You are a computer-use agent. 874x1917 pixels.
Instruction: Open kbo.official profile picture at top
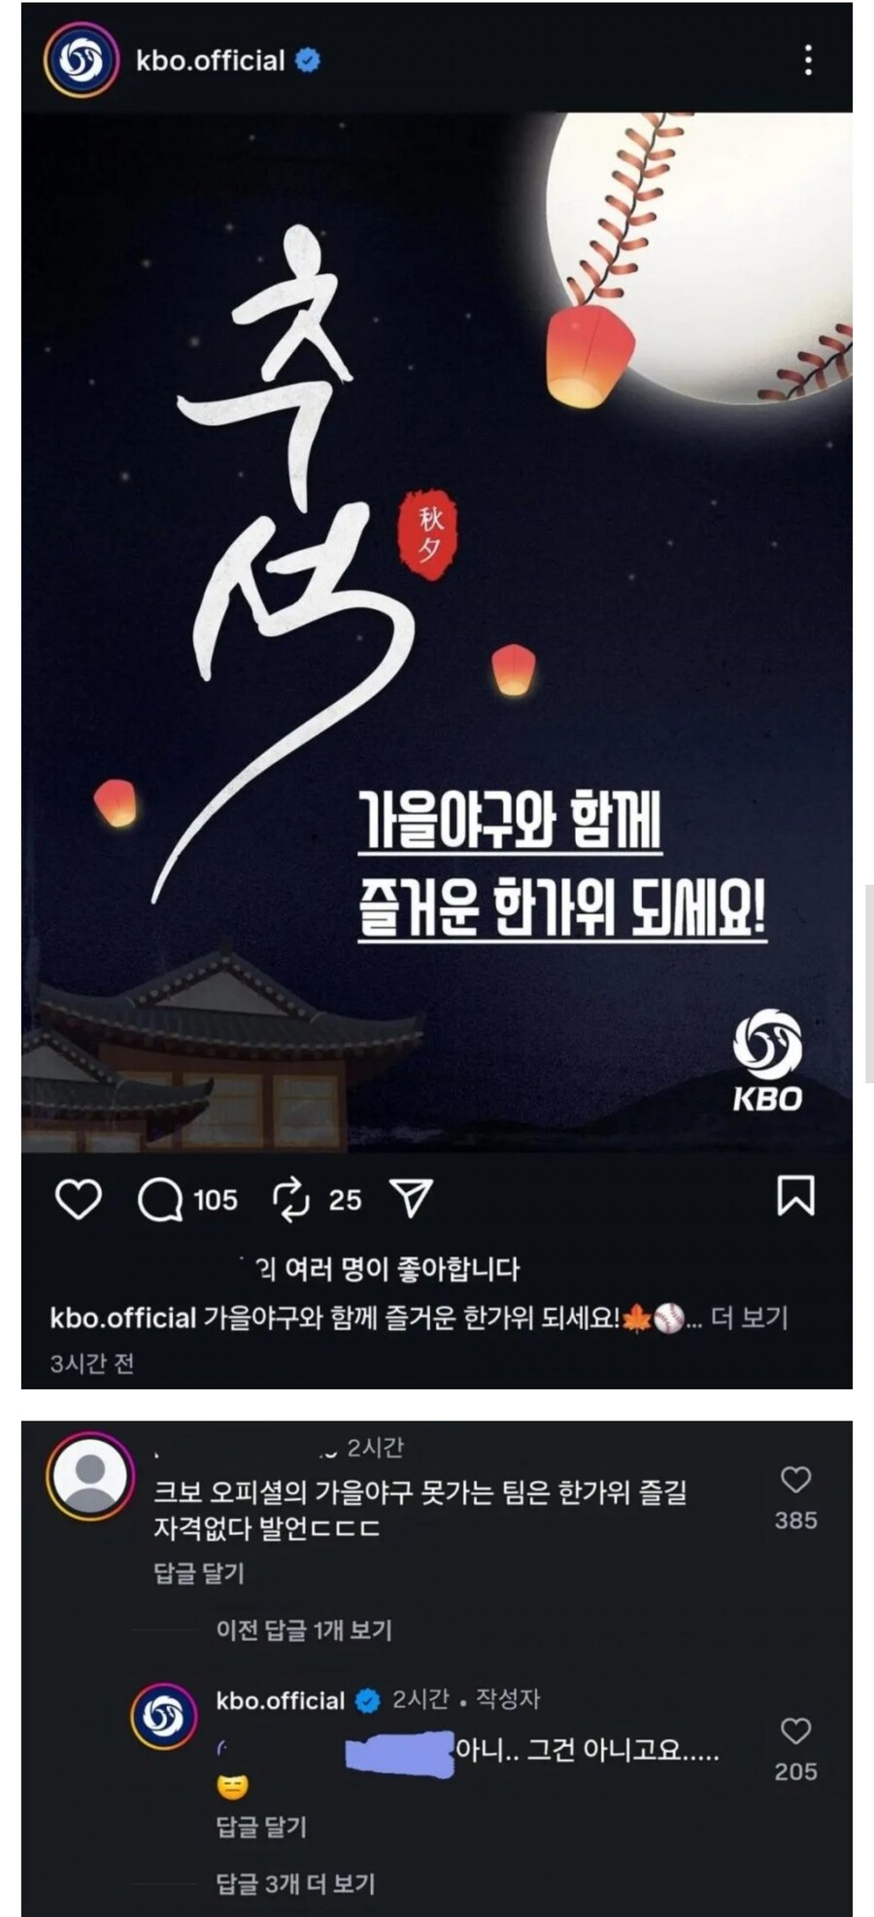[81, 60]
